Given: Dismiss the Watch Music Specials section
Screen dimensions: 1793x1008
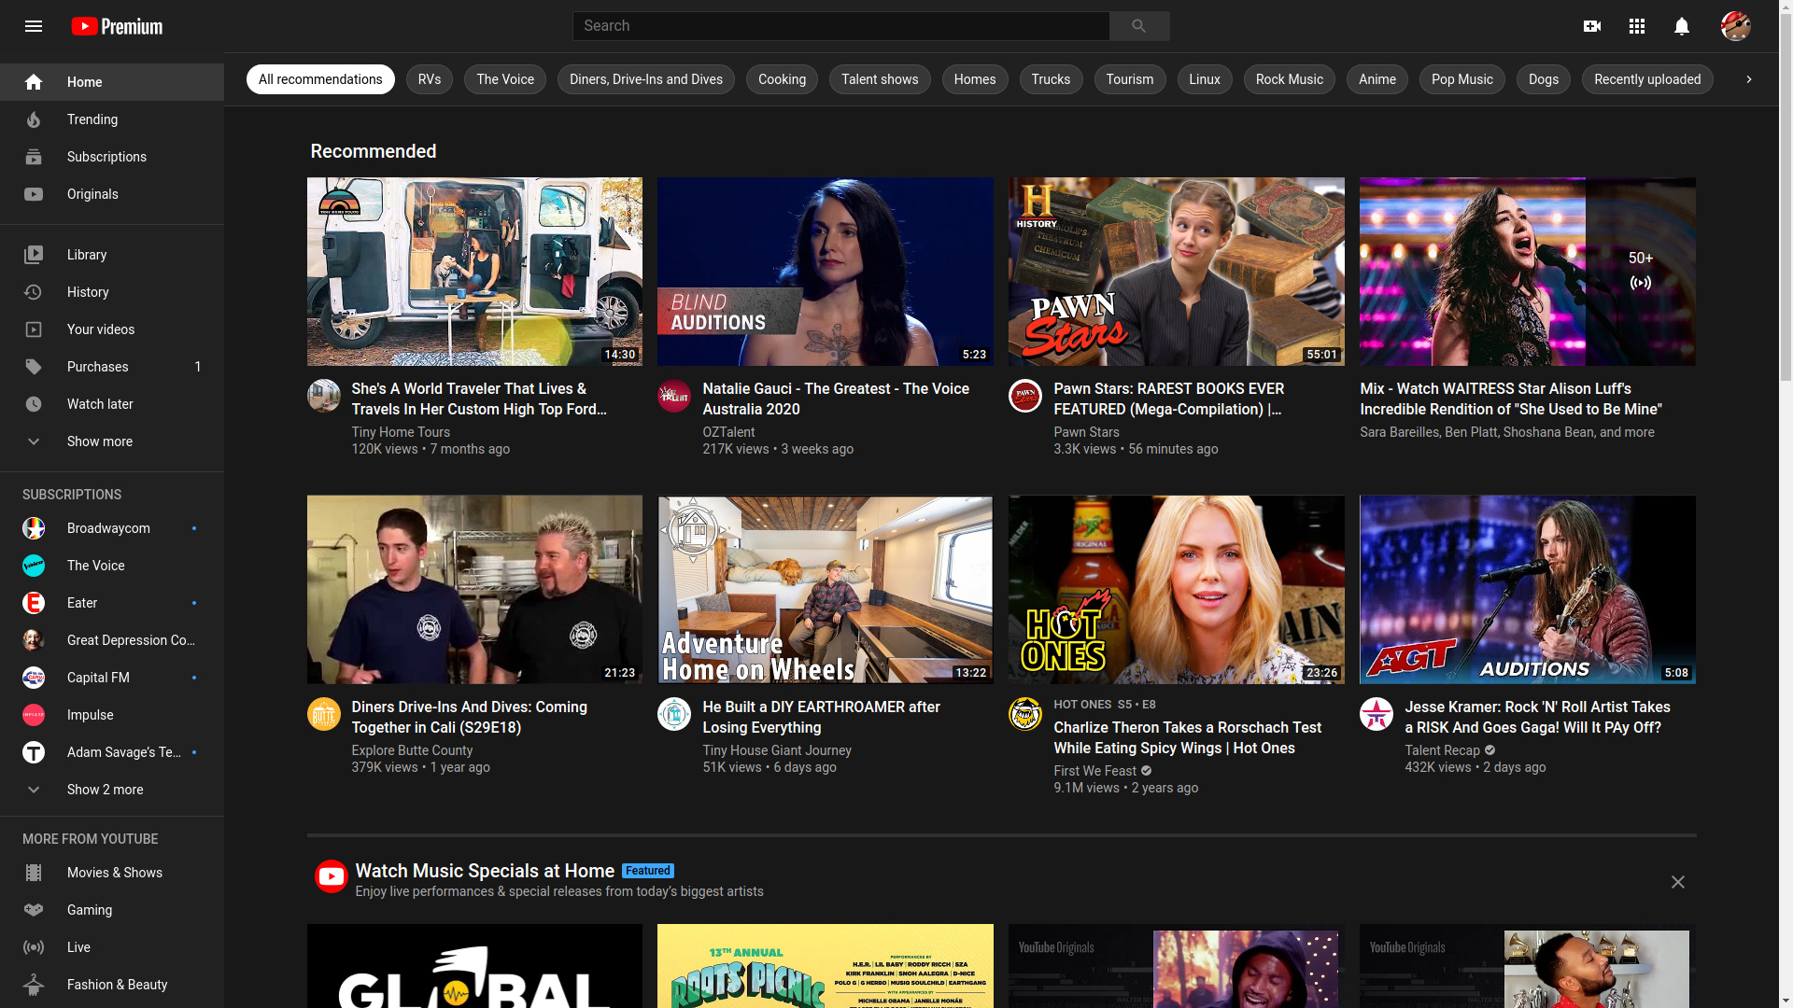Looking at the screenshot, I should (1678, 882).
